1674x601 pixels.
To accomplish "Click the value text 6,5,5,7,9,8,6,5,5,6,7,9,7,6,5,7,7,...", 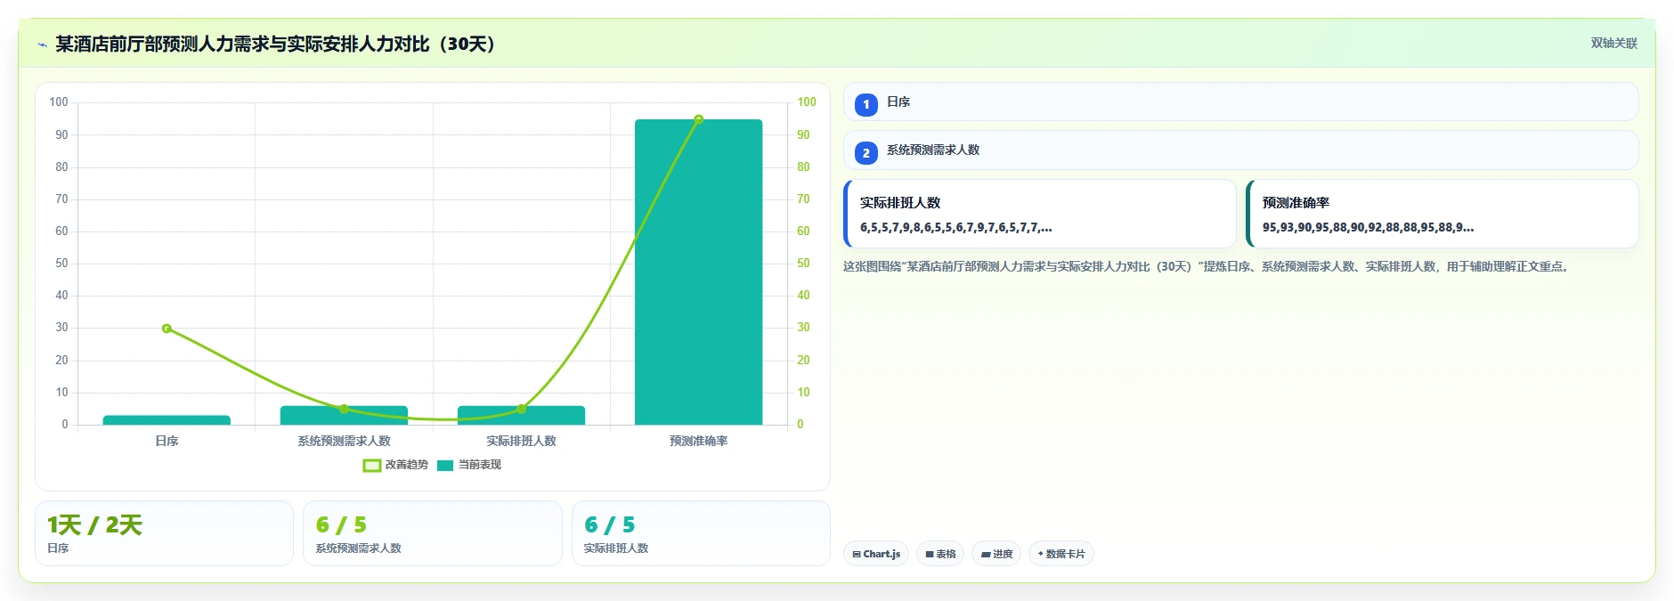I will (955, 227).
